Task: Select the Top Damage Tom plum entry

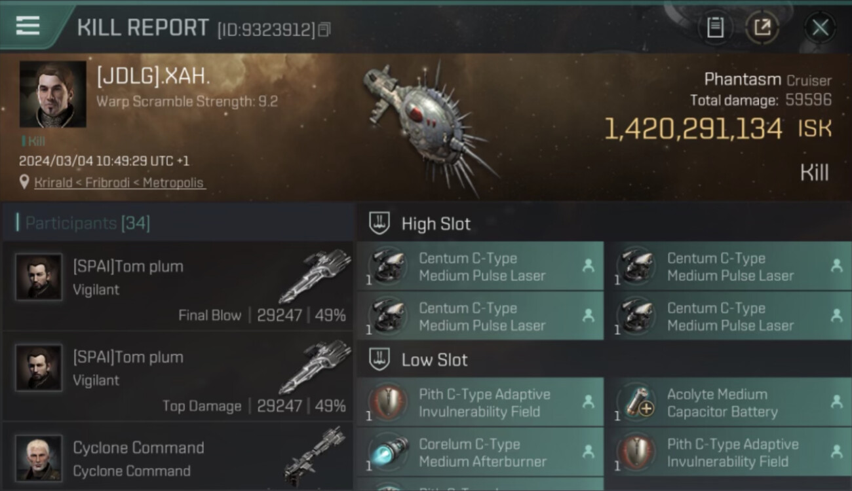Action: [x=178, y=377]
